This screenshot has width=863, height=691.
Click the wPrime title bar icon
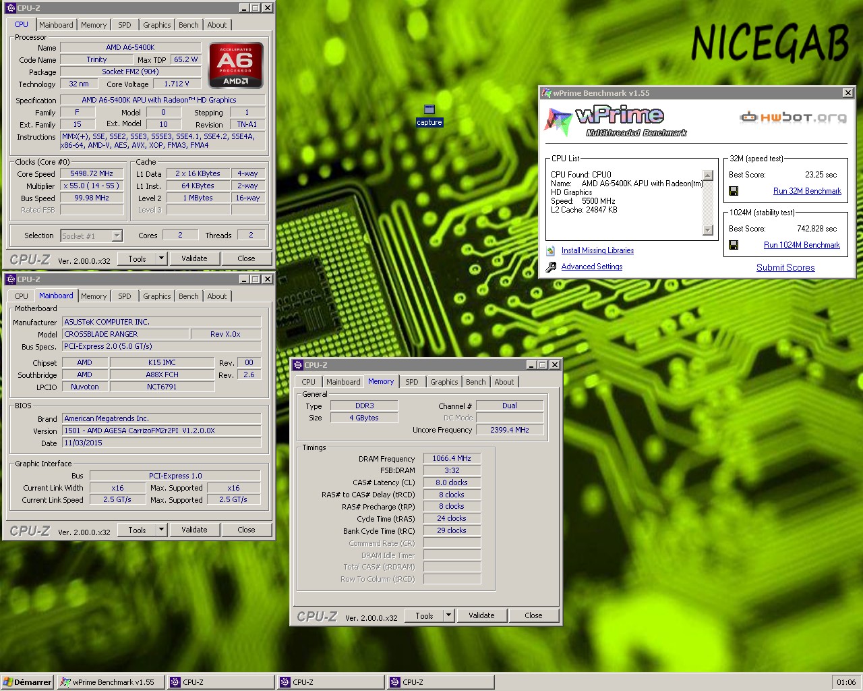(x=547, y=93)
